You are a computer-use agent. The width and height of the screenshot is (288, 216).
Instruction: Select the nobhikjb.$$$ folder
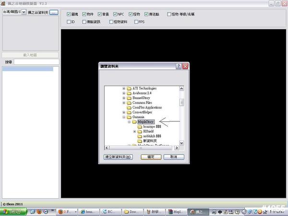(x=152, y=136)
